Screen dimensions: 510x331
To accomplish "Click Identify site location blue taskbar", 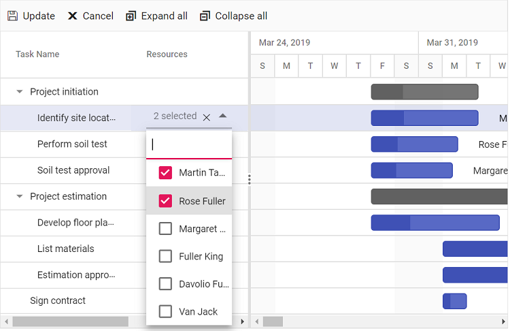I will coord(424,118).
